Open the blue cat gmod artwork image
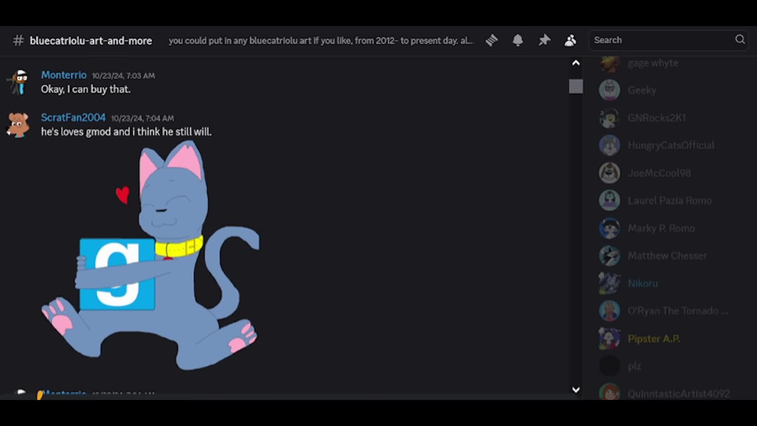The height and width of the screenshot is (426, 757). [x=150, y=256]
